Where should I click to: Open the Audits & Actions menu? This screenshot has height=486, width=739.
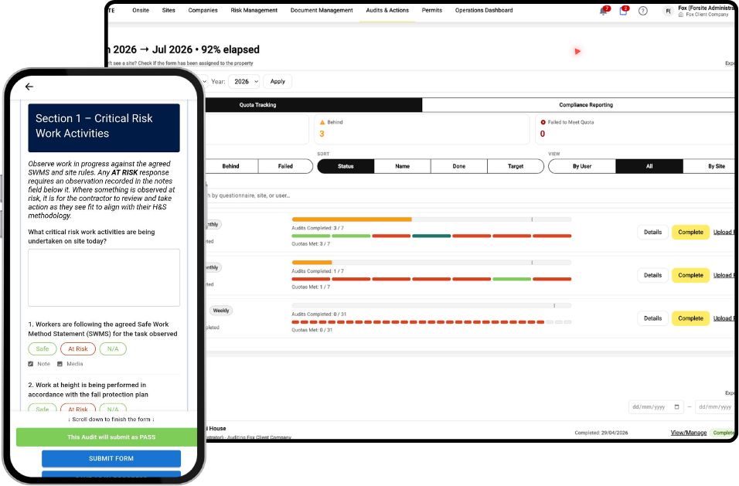pyautogui.click(x=387, y=10)
